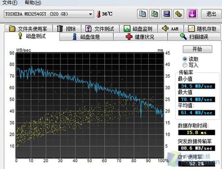The image size is (222, 169).
Task: Select the 磁盘测试 benchmark tab
Action: coord(32,36)
